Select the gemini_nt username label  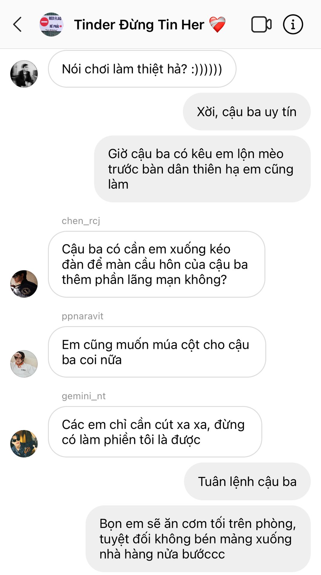coord(84,396)
